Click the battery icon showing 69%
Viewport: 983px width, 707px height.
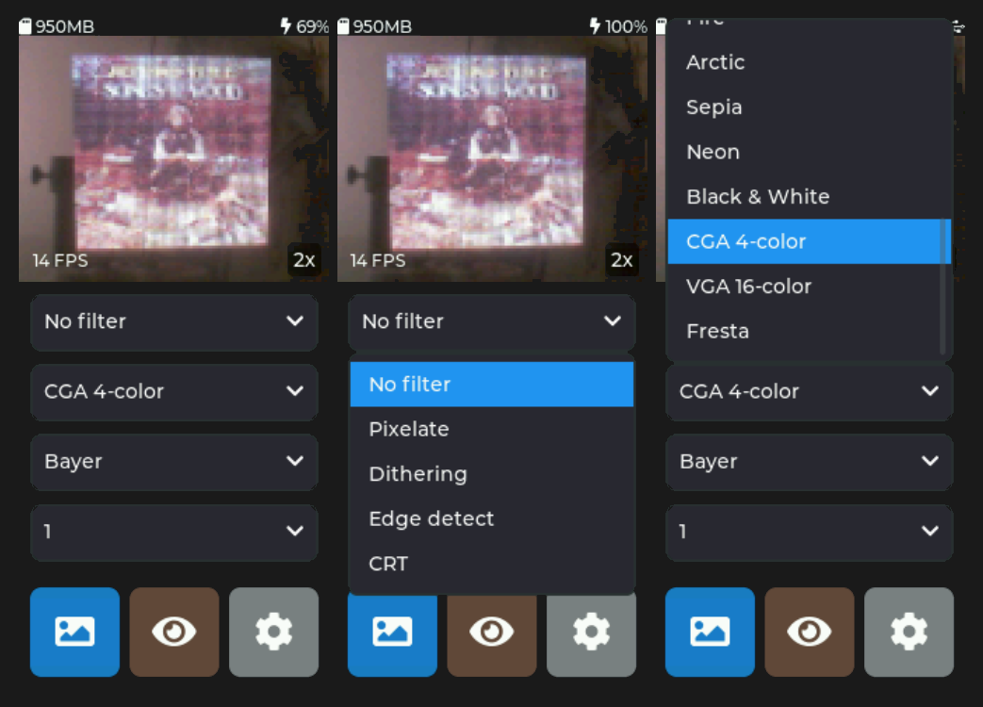pos(286,26)
